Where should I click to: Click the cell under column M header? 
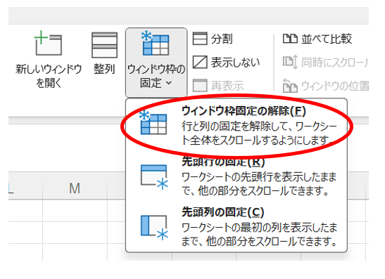click(75, 210)
